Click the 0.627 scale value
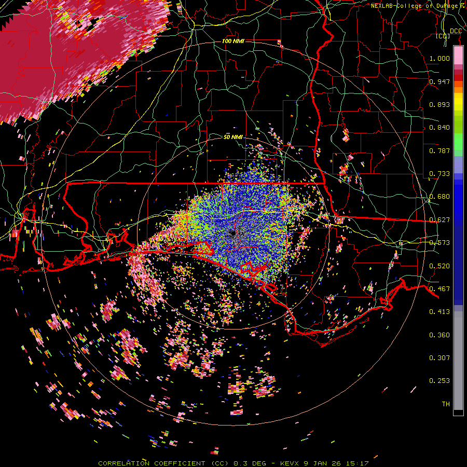 pyautogui.click(x=439, y=220)
